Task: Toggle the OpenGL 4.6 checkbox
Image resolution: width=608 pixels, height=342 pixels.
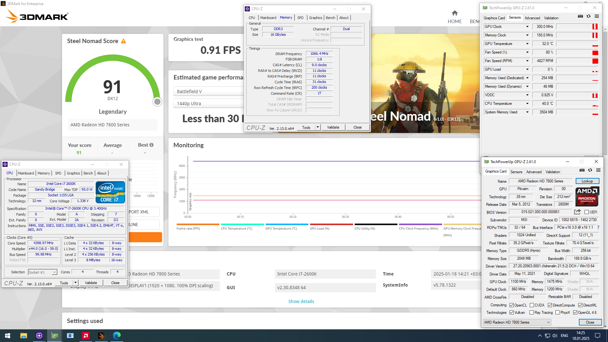Action: point(575,313)
